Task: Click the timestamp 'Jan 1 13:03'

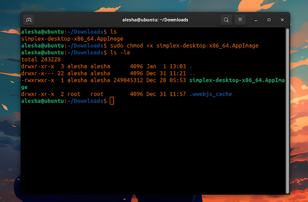Action: 166,66
